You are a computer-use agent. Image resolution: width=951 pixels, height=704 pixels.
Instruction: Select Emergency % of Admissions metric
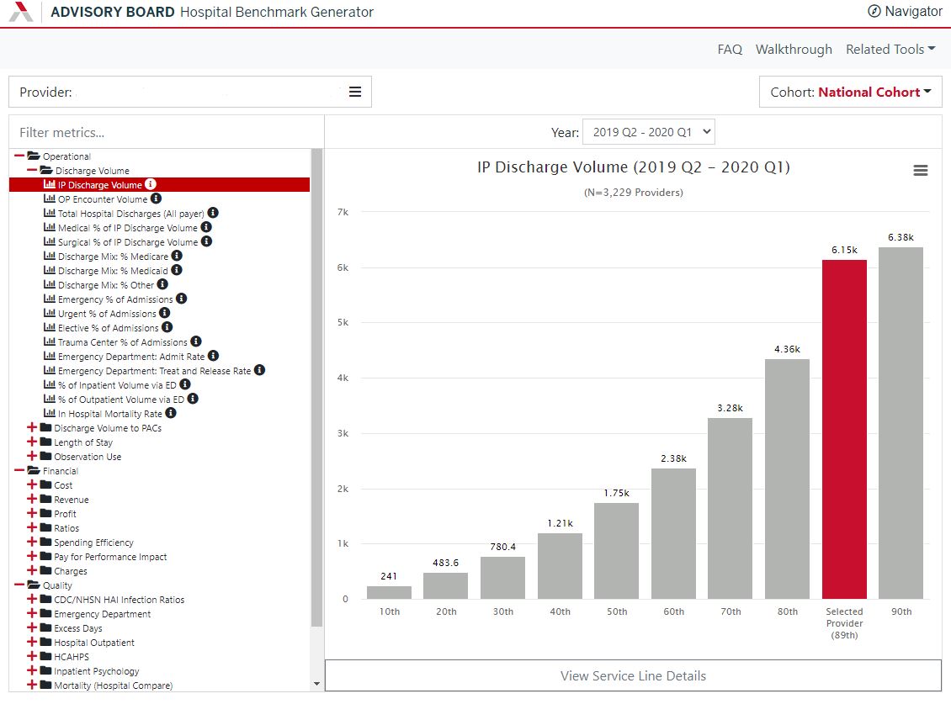pos(115,299)
